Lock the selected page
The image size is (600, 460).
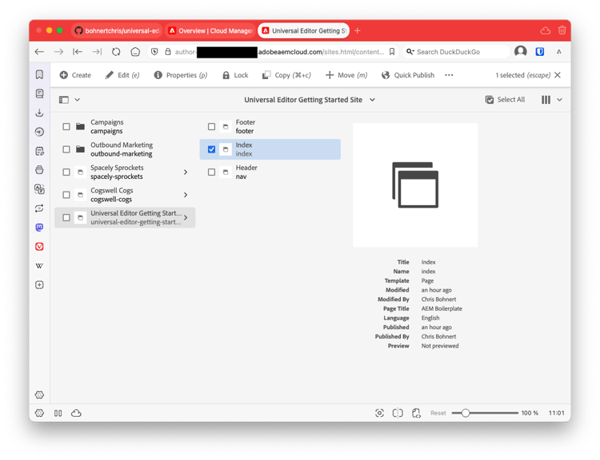[235, 75]
